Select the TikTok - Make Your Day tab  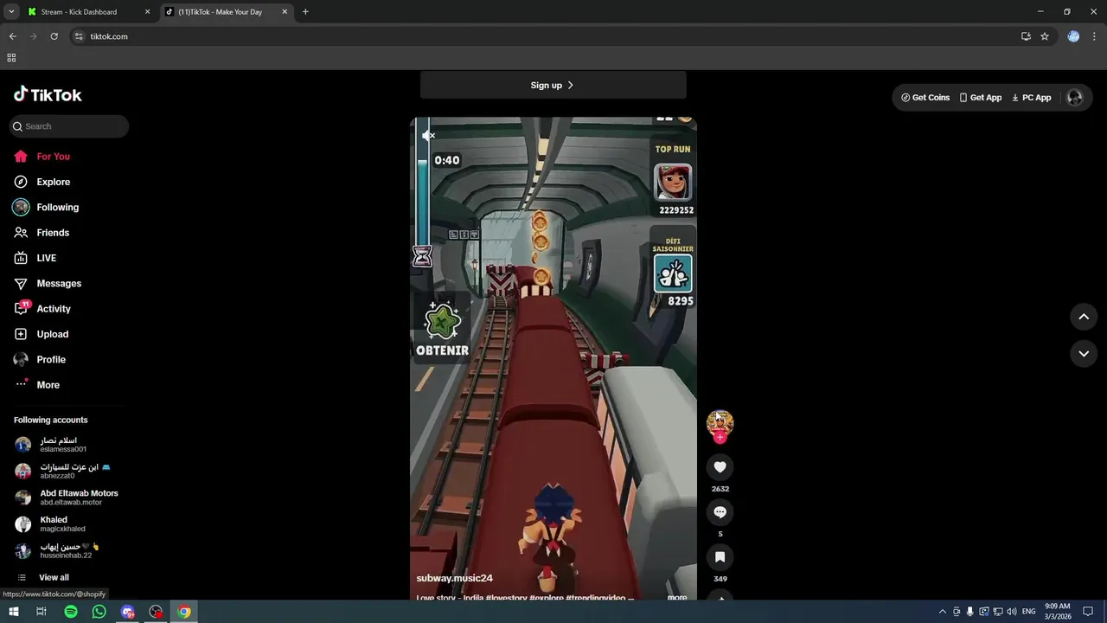(227, 12)
